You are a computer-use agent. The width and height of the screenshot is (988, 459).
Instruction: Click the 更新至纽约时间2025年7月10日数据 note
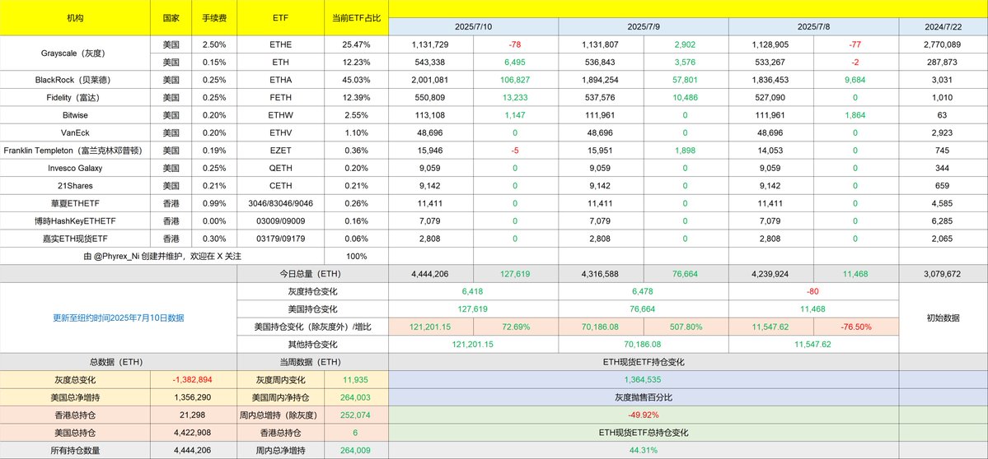coord(119,318)
